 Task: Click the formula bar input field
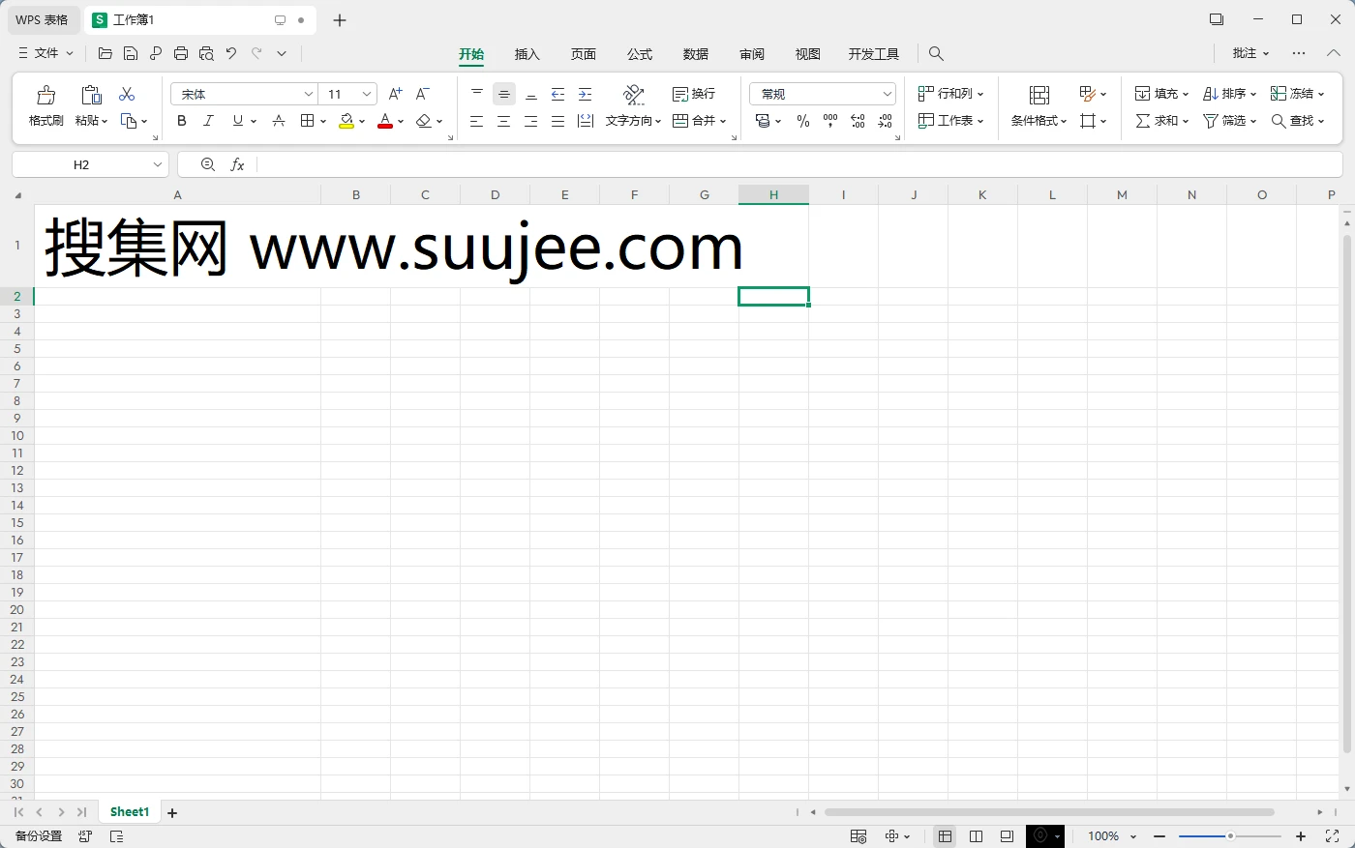(x=798, y=165)
